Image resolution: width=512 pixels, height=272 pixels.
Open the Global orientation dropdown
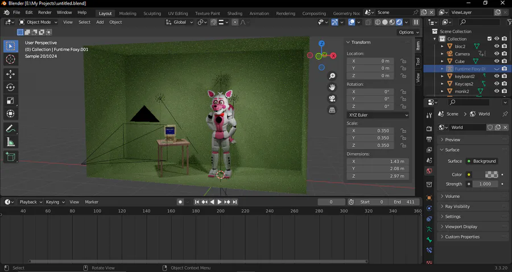tap(179, 22)
